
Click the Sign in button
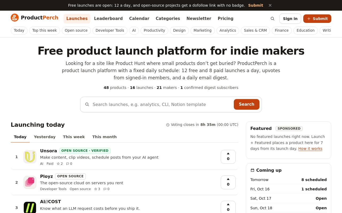(290, 19)
